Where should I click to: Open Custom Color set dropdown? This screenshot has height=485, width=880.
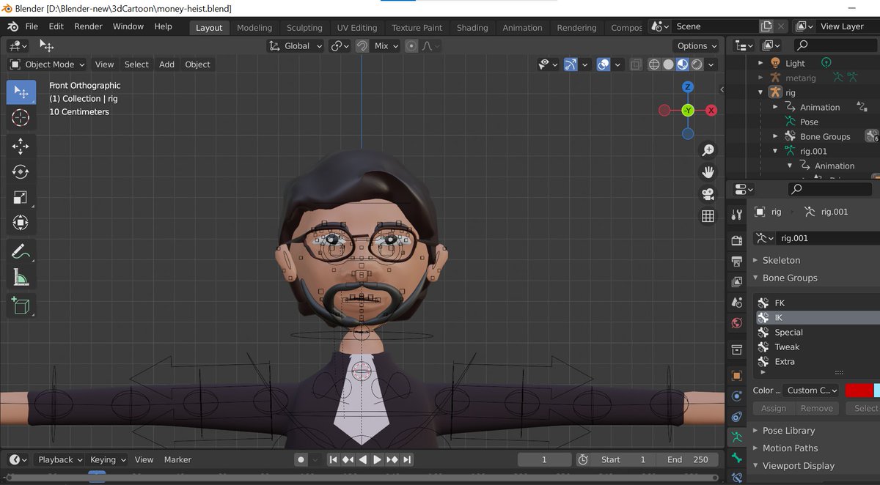[812, 390]
